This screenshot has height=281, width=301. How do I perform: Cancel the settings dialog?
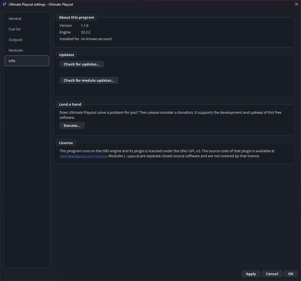pos(272,274)
